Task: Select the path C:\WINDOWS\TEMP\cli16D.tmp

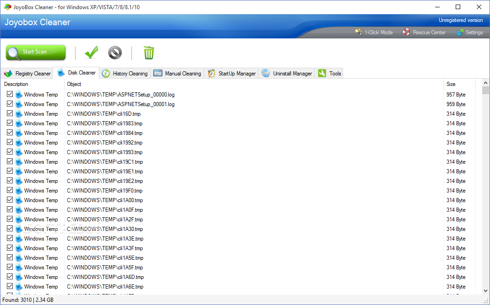Action: pos(104,114)
